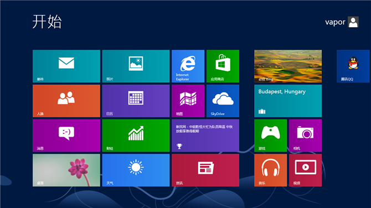
Task: Open the Bing tile with landscape photo
Action: pos(288,66)
